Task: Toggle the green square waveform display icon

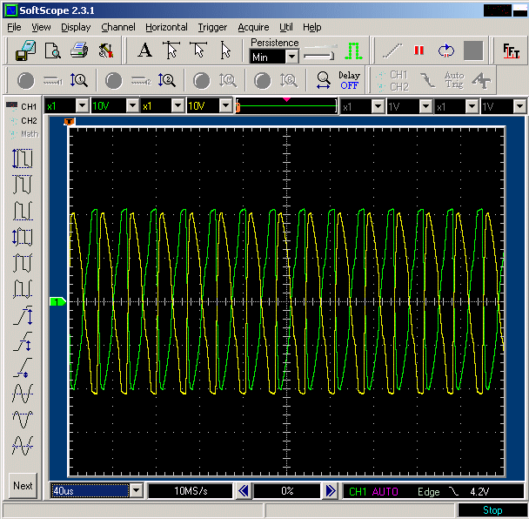Action: coord(353,51)
